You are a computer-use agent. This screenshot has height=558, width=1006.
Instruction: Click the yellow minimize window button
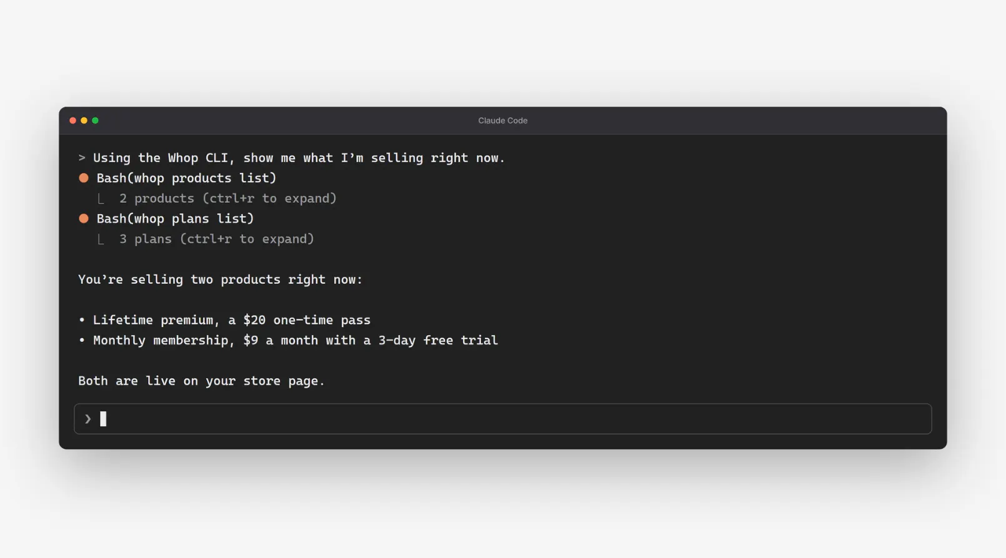(84, 120)
